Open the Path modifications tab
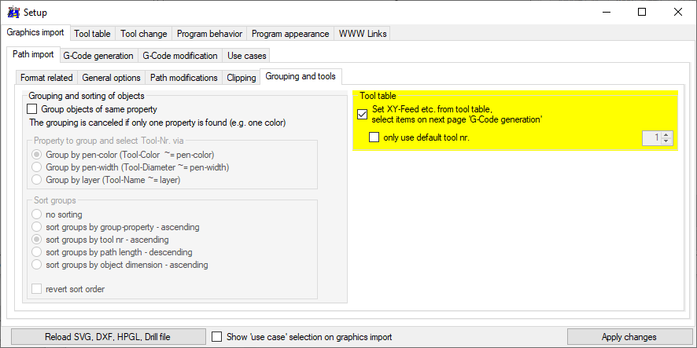 (x=183, y=78)
